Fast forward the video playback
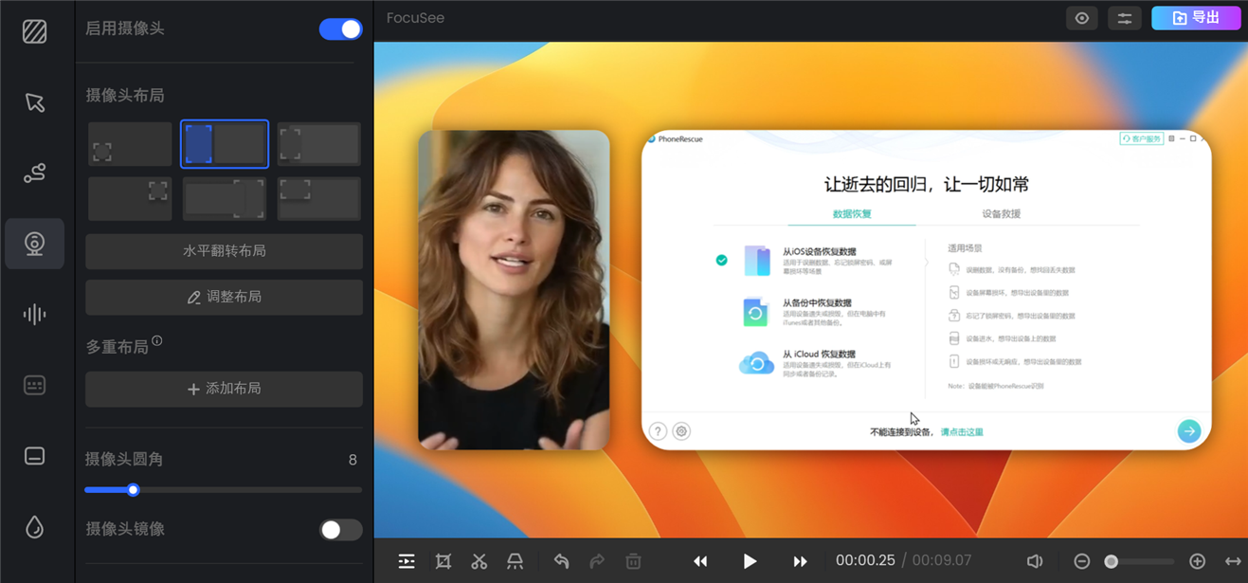The image size is (1248, 583). (x=800, y=561)
